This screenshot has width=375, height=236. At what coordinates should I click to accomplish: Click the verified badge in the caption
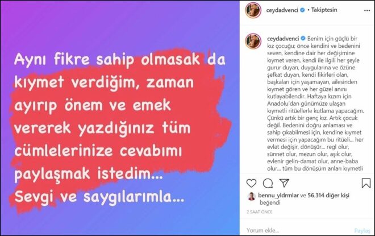(x=303, y=38)
